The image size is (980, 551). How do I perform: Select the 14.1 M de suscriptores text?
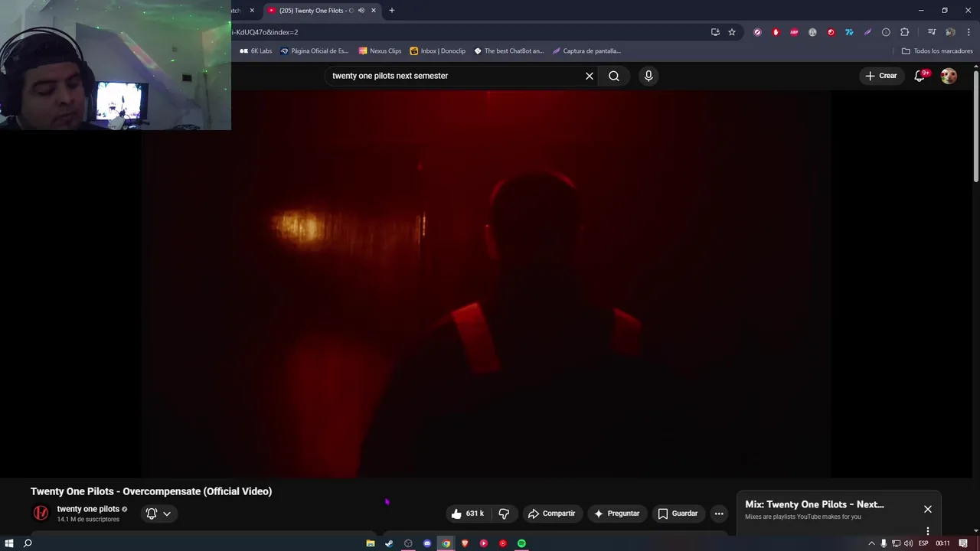click(88, 520)
